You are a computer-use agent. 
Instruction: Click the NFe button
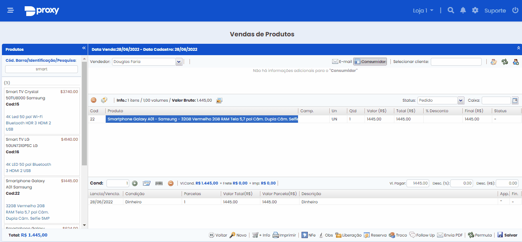pos(309,235)
